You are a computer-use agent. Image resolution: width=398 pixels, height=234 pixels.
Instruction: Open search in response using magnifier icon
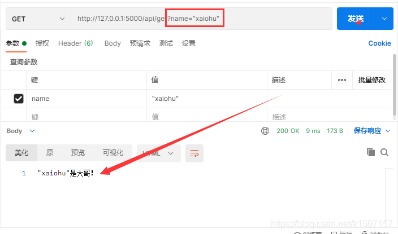tap(384, 152)
